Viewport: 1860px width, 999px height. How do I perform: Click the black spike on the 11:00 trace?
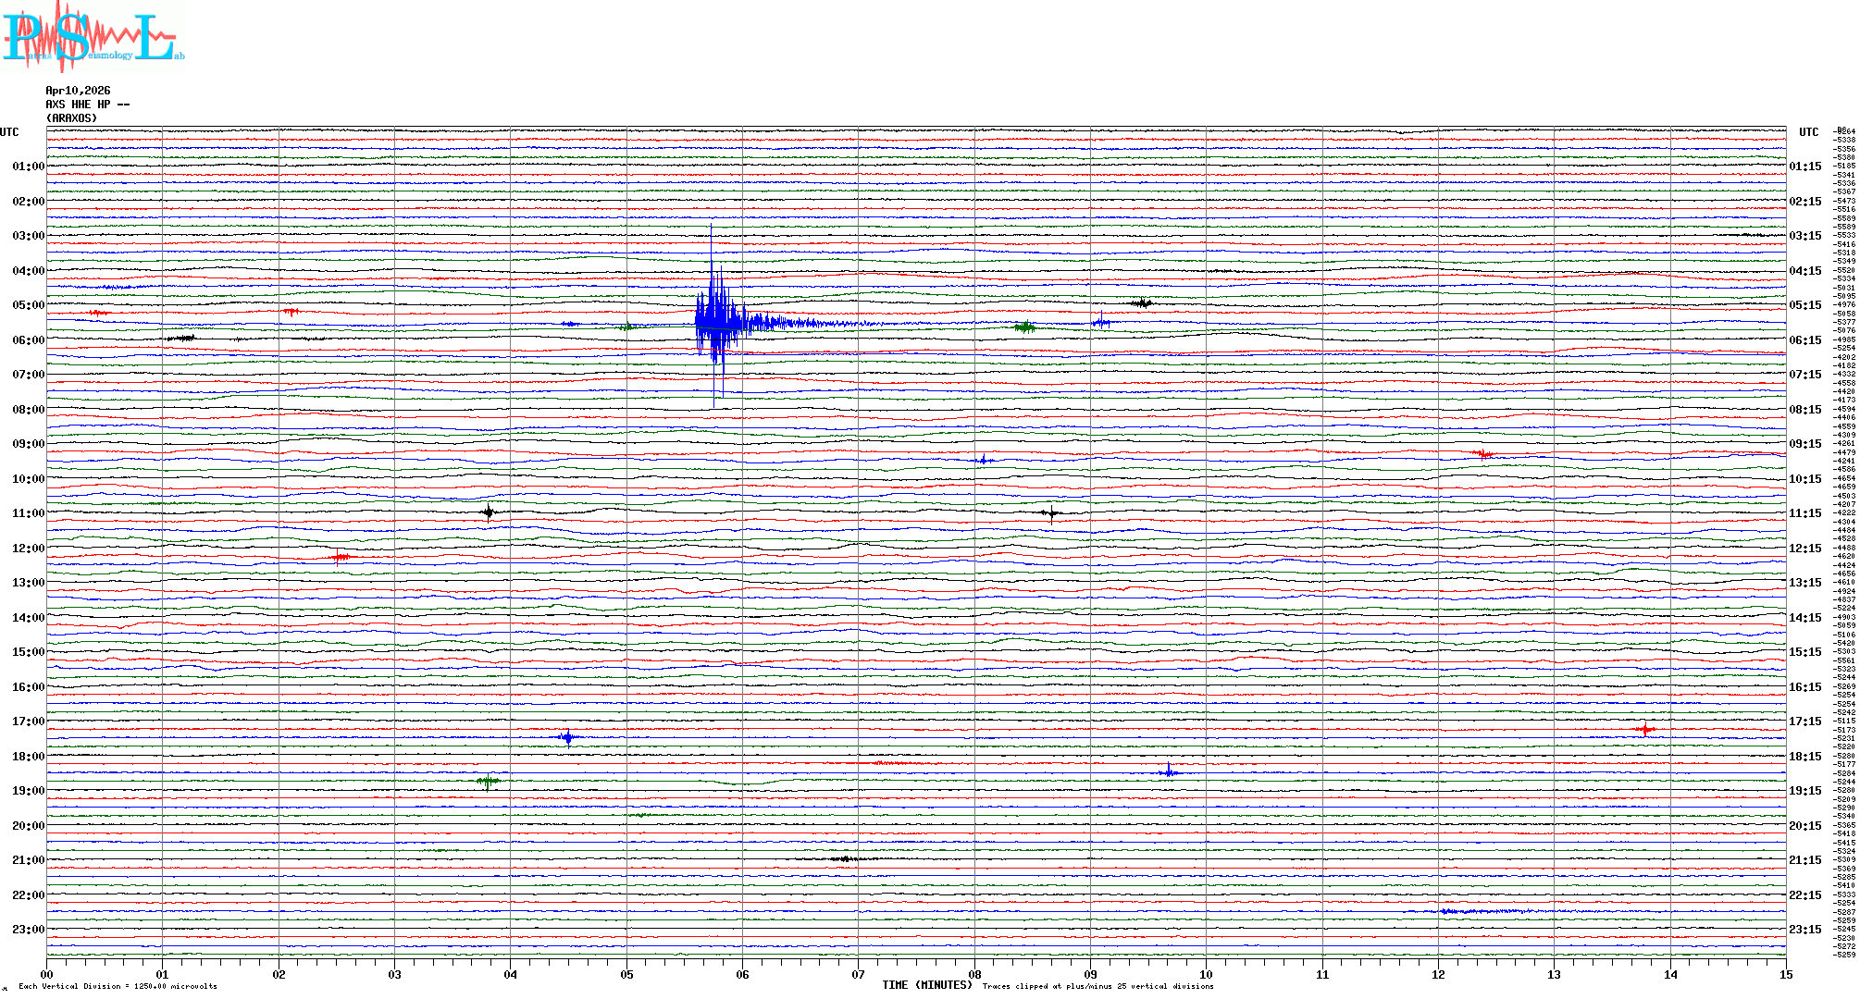tap(489, 512)
